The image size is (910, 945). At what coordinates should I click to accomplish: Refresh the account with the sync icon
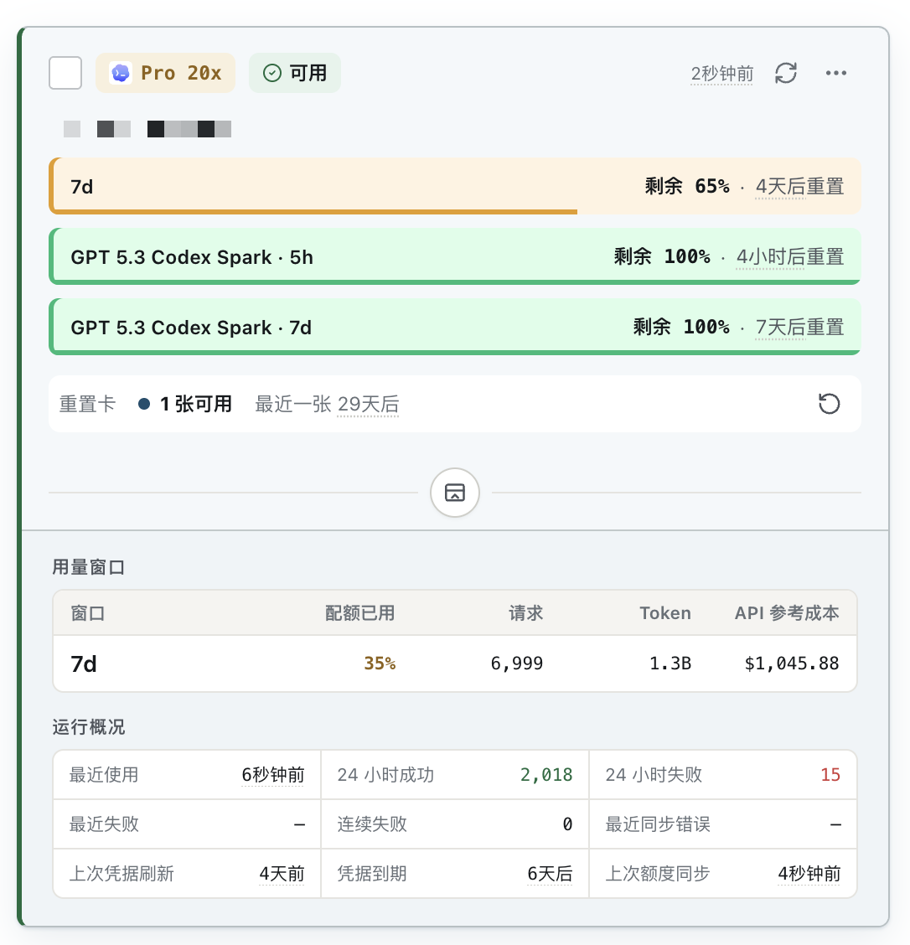click(x=786, y=73)
